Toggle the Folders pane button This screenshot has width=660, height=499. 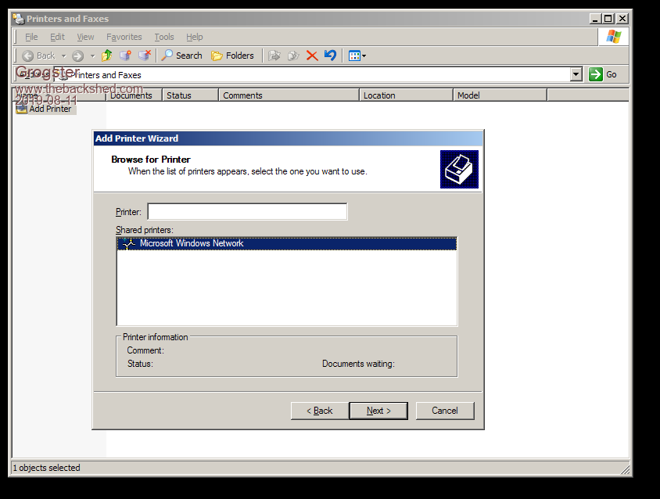tap(232, 56)
